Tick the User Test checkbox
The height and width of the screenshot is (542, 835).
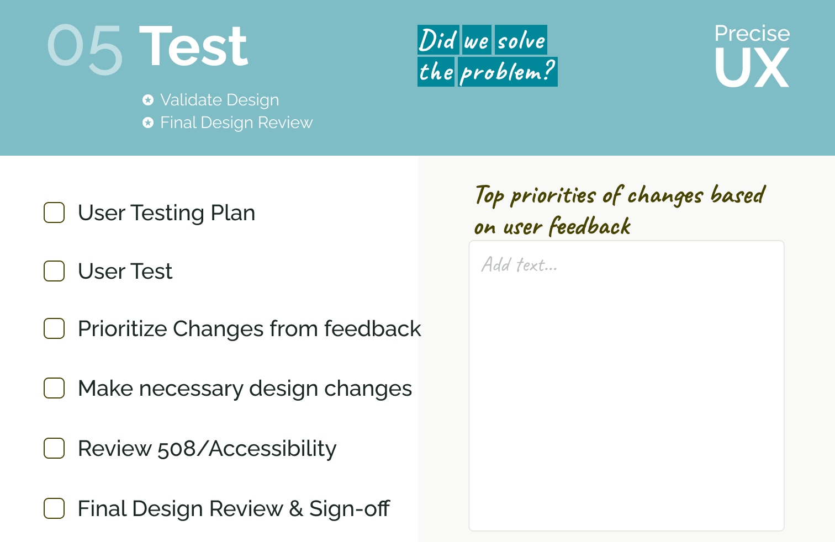(54, 271)
